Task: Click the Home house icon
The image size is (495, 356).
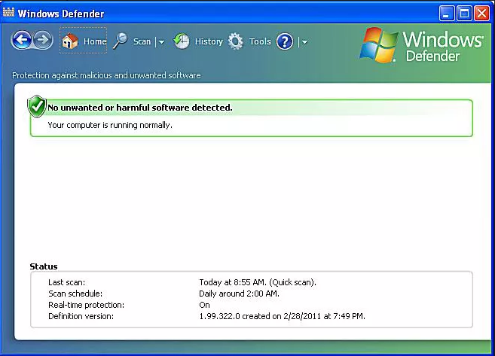Action: coord(70,41)
